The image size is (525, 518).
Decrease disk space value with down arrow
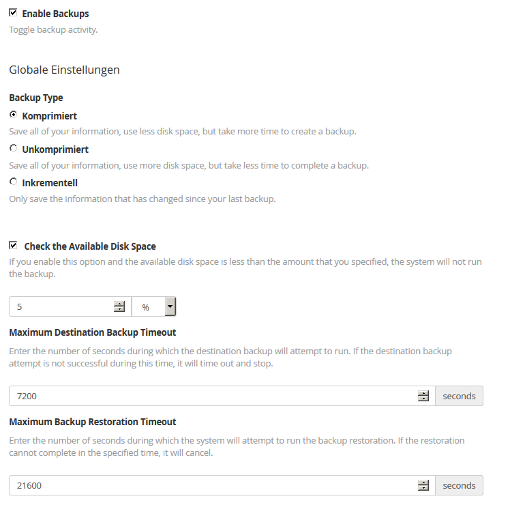coord(119,309)
